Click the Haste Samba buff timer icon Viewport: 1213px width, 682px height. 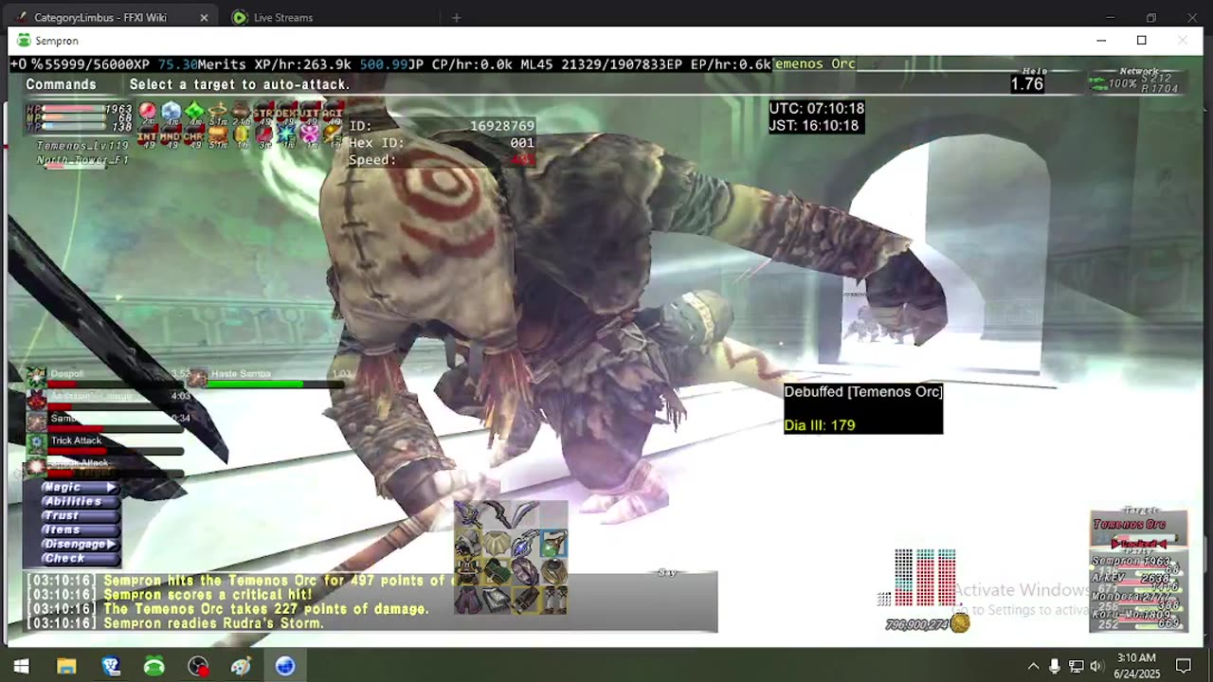tap(197, 377)
